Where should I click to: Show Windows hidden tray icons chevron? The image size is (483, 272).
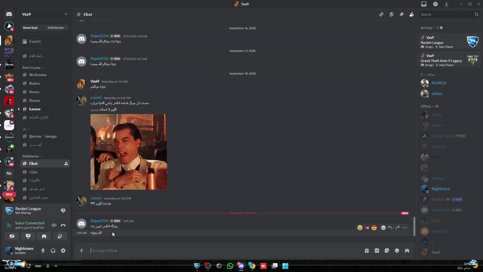[56, 266]
